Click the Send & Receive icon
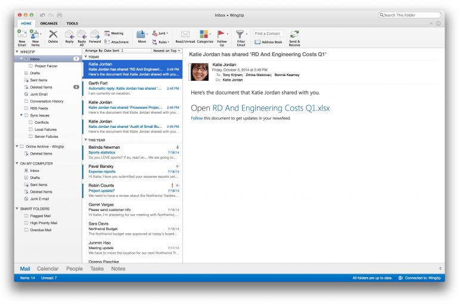 pos(294,34)
